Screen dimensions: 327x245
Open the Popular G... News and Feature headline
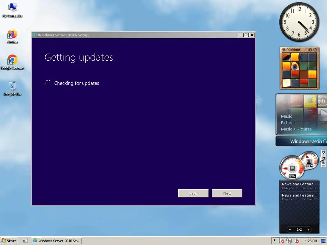click(x=300, y=197)
